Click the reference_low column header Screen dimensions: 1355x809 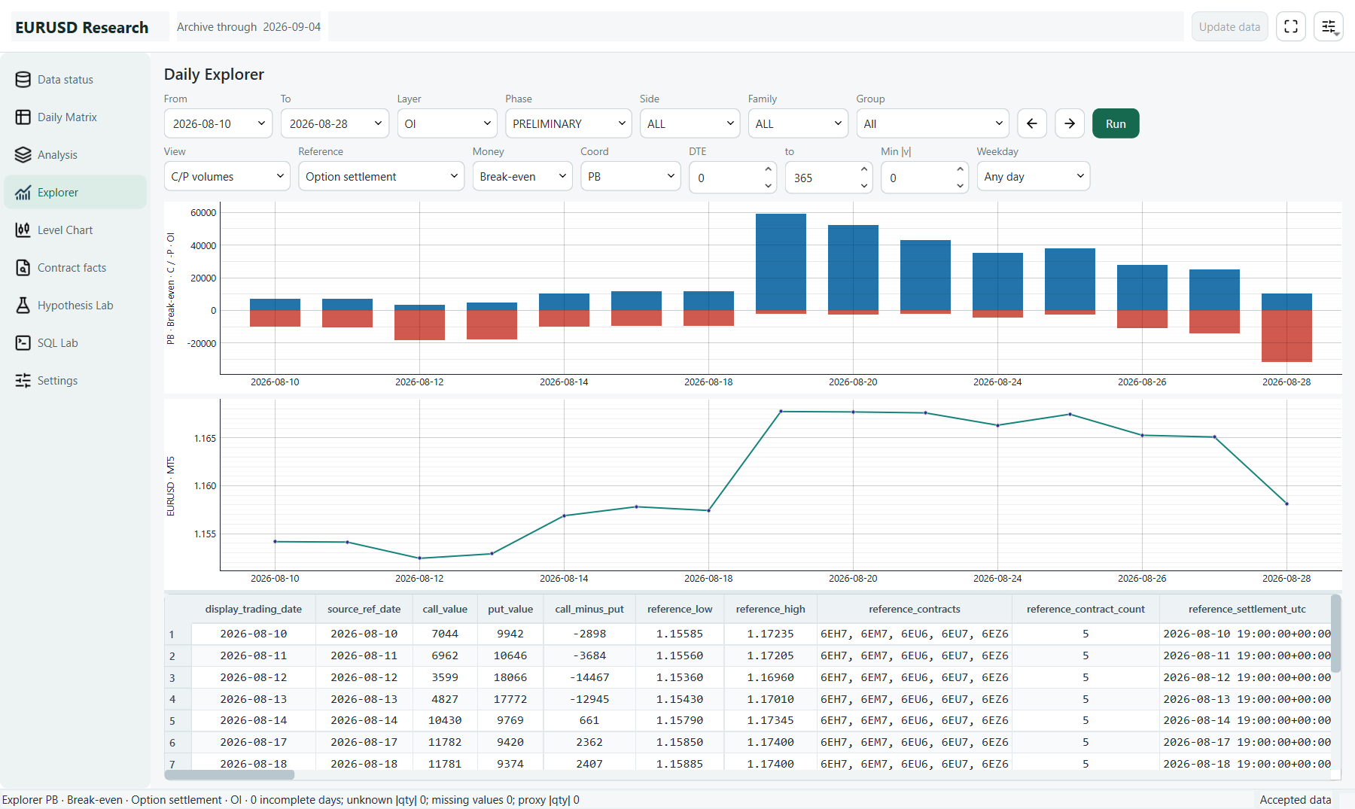[x=680, y=609]
